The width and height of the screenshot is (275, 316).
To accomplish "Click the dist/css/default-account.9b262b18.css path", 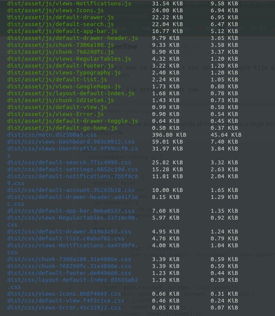I will point(71,190).
